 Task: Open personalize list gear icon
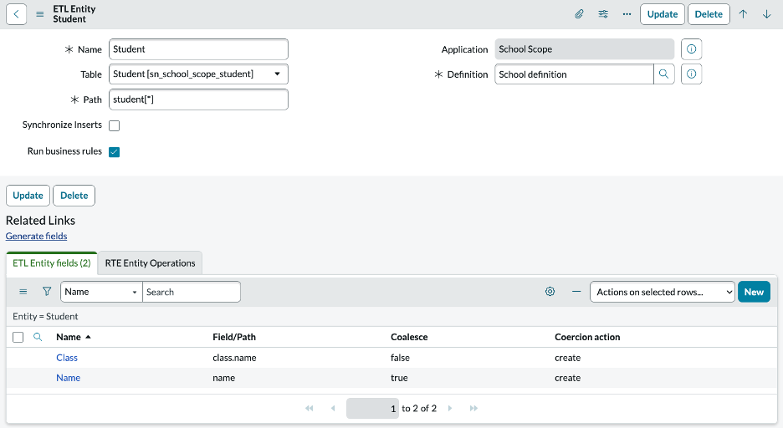(550, 291)
